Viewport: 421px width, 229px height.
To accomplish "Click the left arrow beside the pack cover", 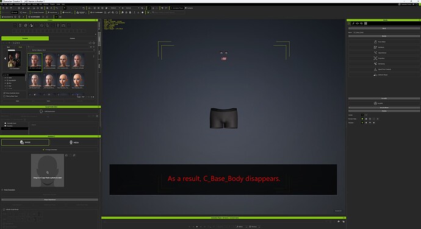I will pos(5,58).
